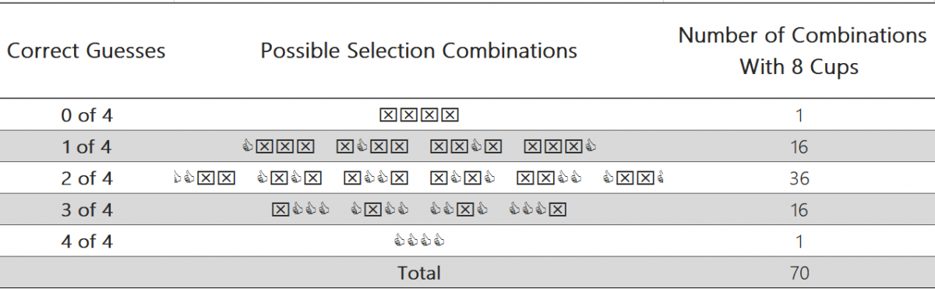This screenshot has height=289, width=935.
Task: Click the '0 of 4' row label
Action: point(86,115)
